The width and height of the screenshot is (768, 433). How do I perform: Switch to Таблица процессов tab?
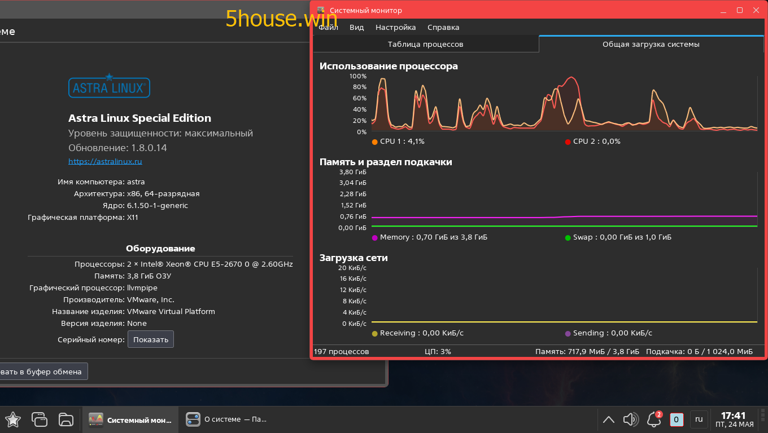(x=426, y=44)
